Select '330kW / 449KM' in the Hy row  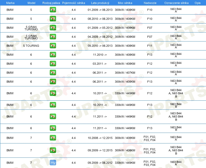[x=125, y=163]
